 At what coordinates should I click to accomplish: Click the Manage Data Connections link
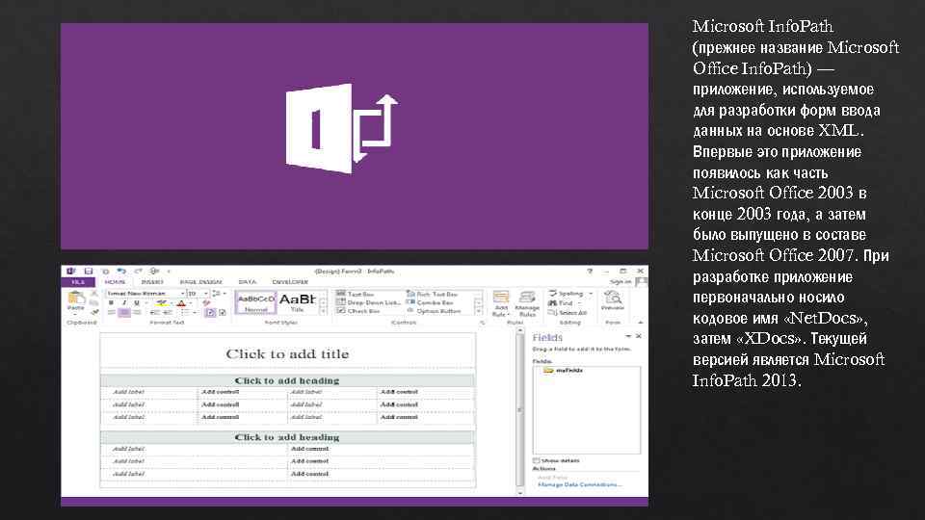click(579, 484)
